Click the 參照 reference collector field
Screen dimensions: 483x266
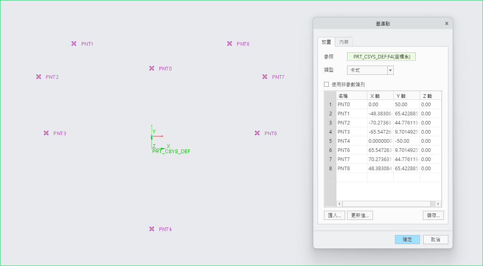[381, 57]
